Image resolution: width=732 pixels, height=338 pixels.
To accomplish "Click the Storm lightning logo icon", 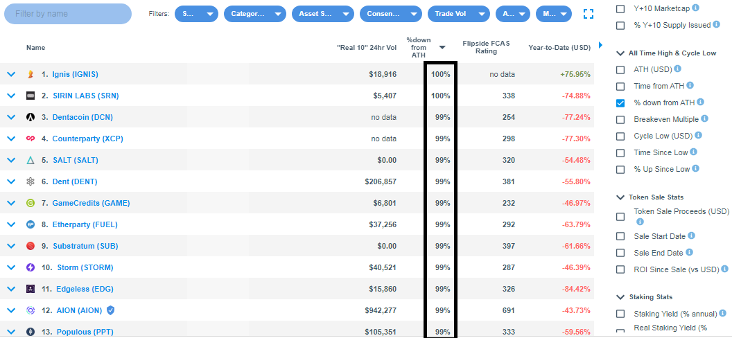I will tap(31, 267).
